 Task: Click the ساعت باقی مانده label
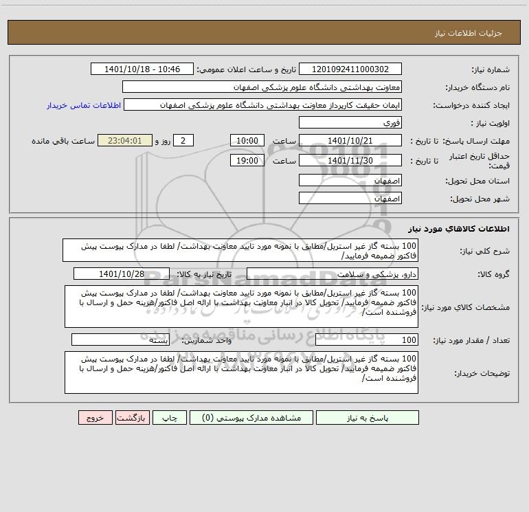pyautogui.click(x=63, y=141)
